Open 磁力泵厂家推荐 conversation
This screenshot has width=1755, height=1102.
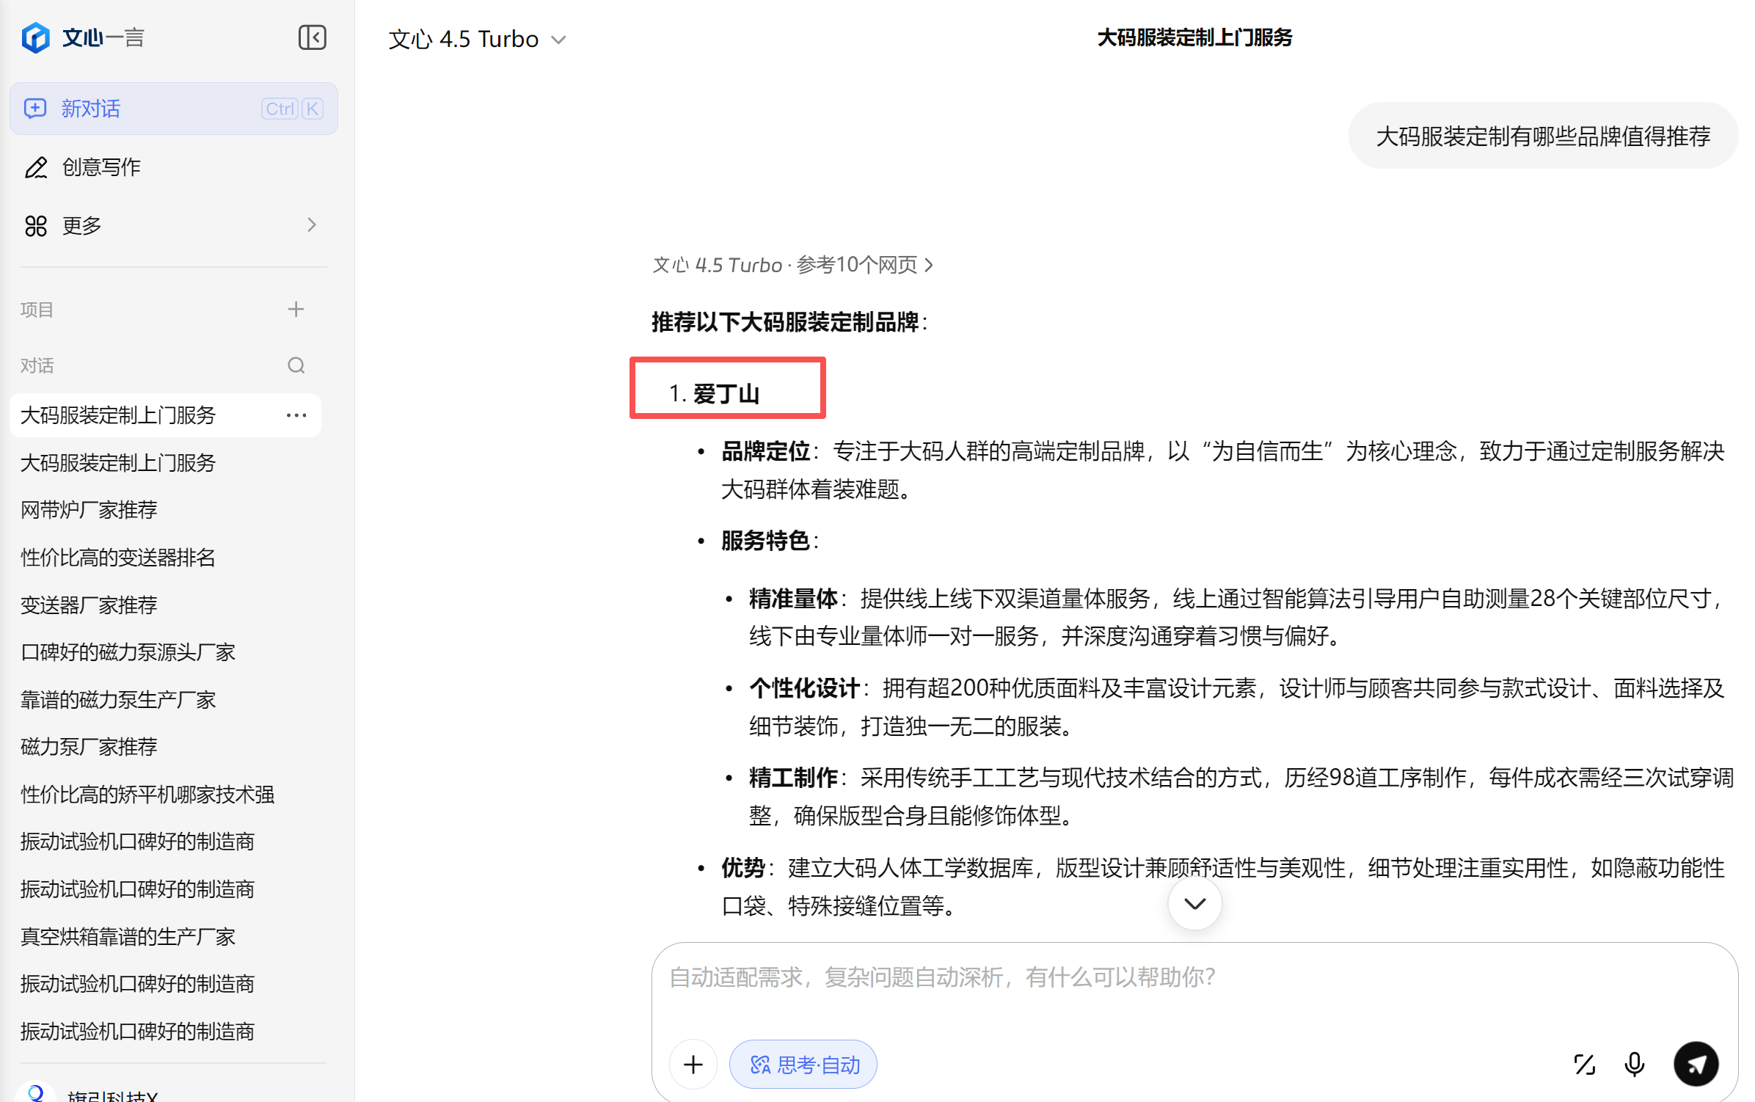[89, 747]
